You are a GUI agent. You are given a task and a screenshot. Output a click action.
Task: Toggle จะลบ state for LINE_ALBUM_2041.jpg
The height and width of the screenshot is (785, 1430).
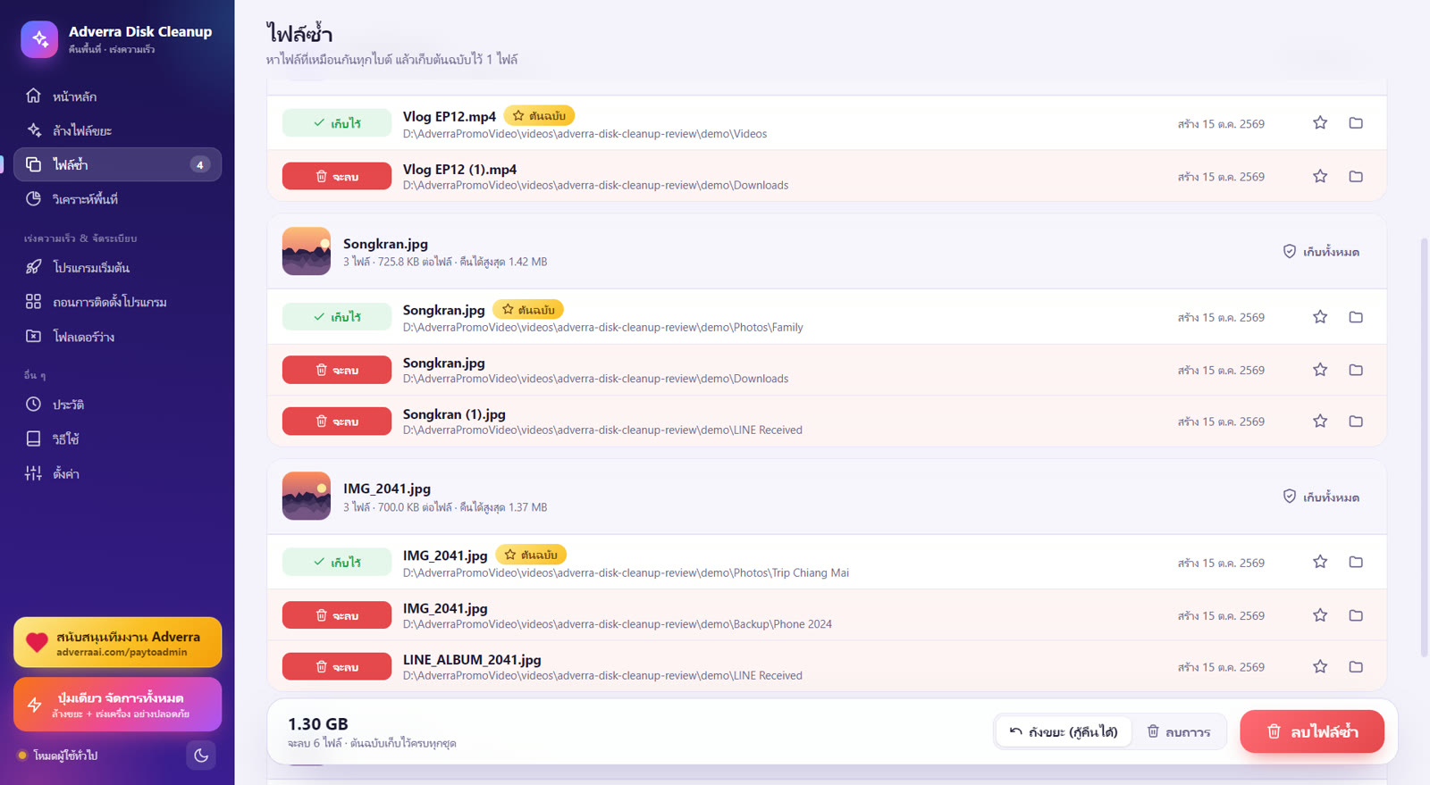tap(337, 666)
